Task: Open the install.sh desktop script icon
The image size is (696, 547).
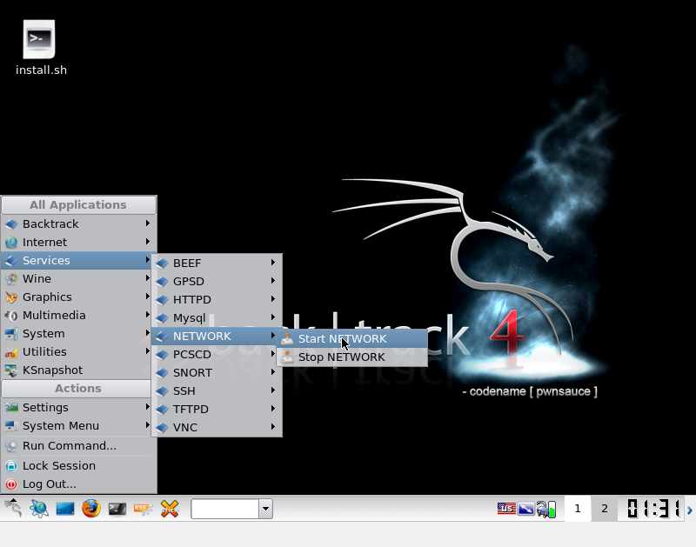Action: 39,39
